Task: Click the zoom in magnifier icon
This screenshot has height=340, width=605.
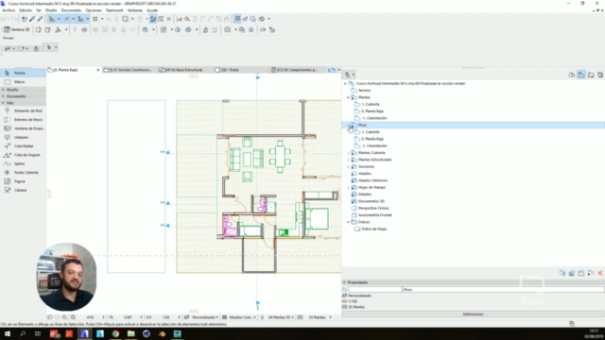Action: (x=64, y=317)
